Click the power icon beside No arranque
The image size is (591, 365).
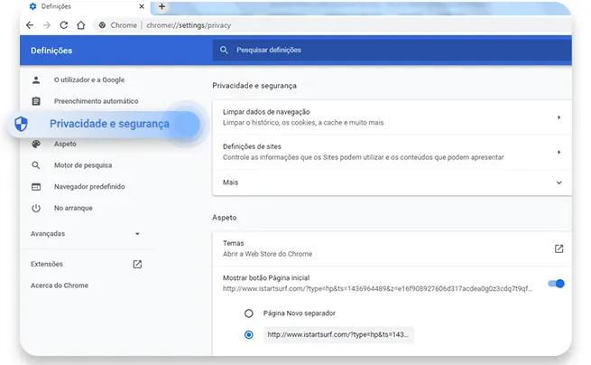tap(36, 208)
